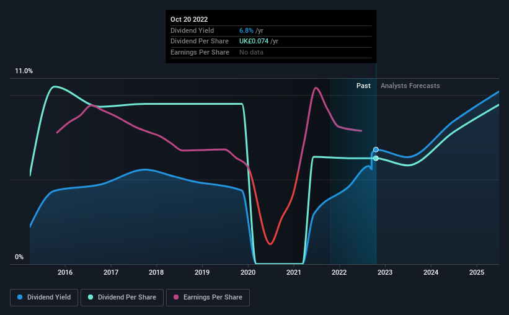Image resolution: width=509 pixels, height=315 pixels.
Task: Click the blue Dividend Yield legend dot
Action: pyautogui.click(x=20, y=297)
